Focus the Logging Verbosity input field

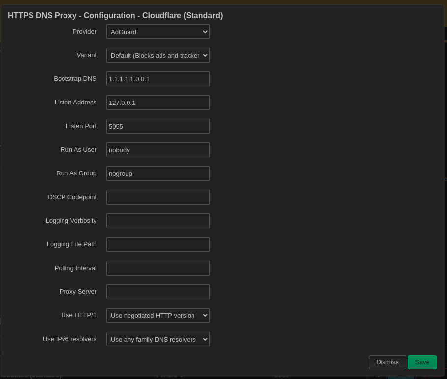(x=158, y=221)
